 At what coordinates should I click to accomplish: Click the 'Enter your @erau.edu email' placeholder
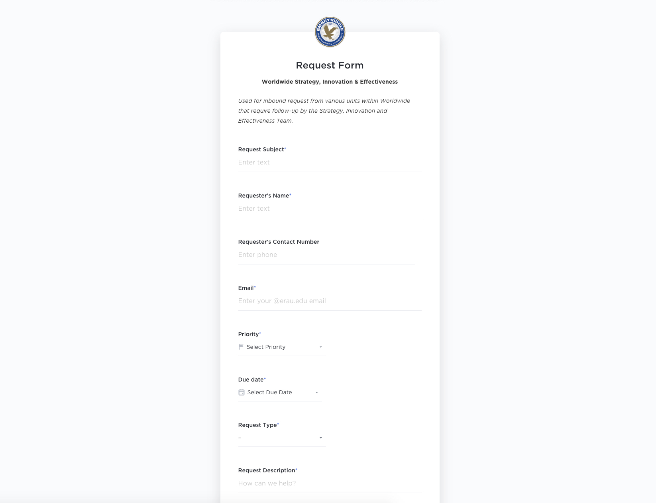tap(282, 301)
